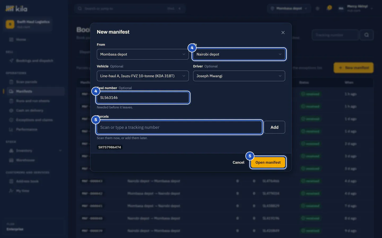The width and height of the screenshot is (382, 238).
Task: Expand the user account menu chevron
Action: 372,8
